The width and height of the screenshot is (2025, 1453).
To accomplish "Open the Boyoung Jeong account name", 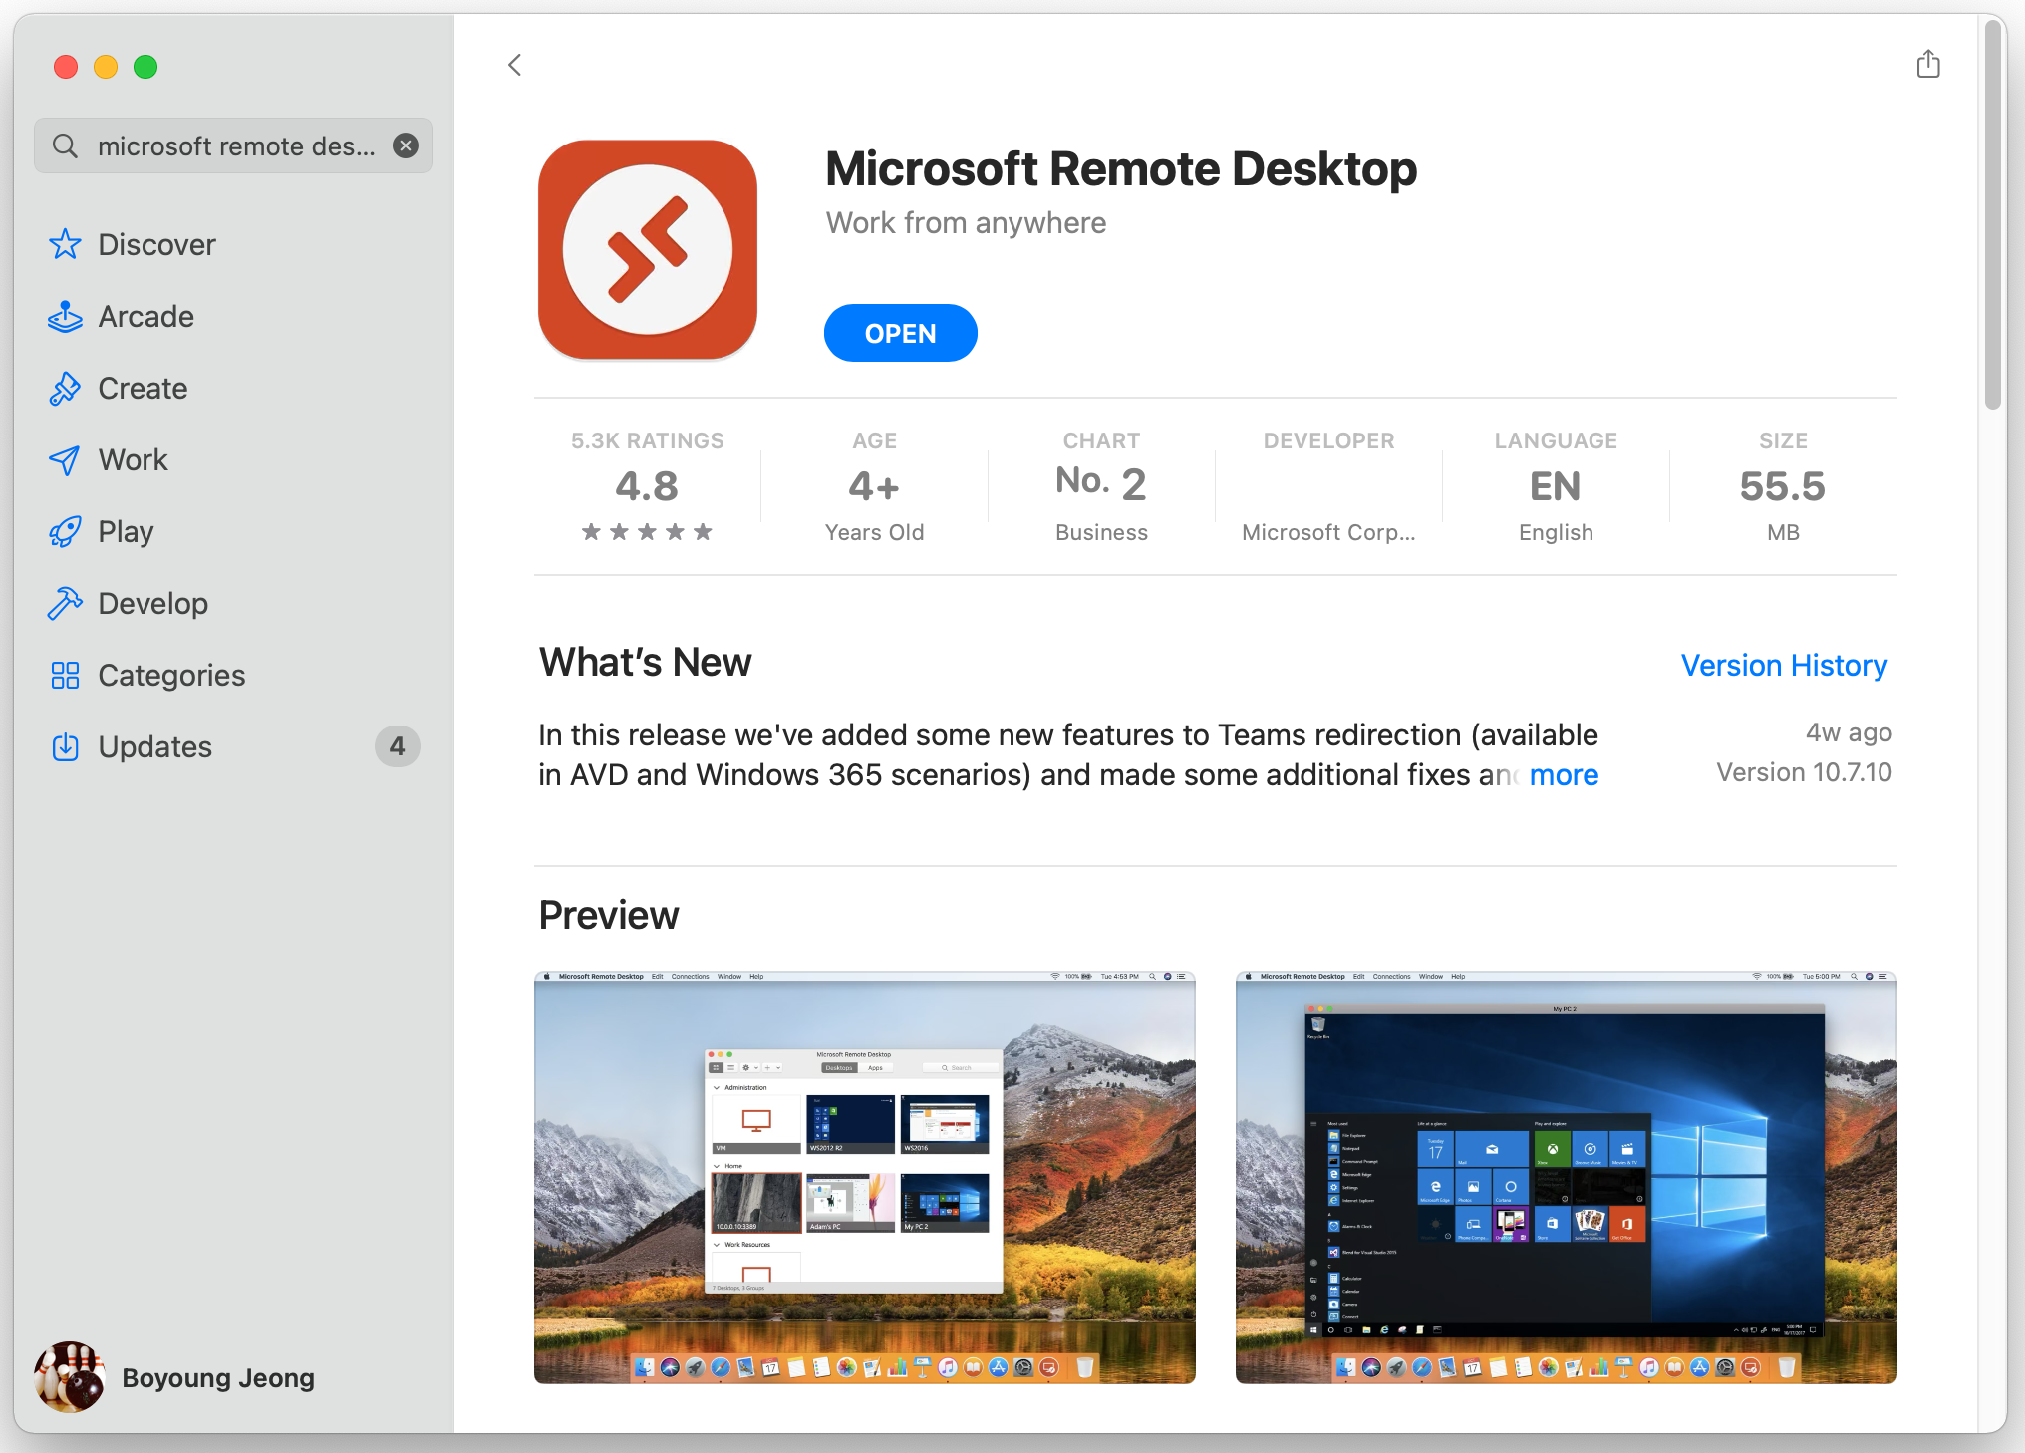I will pos(218,1377).
